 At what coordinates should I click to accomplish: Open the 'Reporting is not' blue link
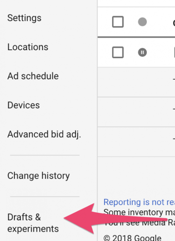point(139,202)
